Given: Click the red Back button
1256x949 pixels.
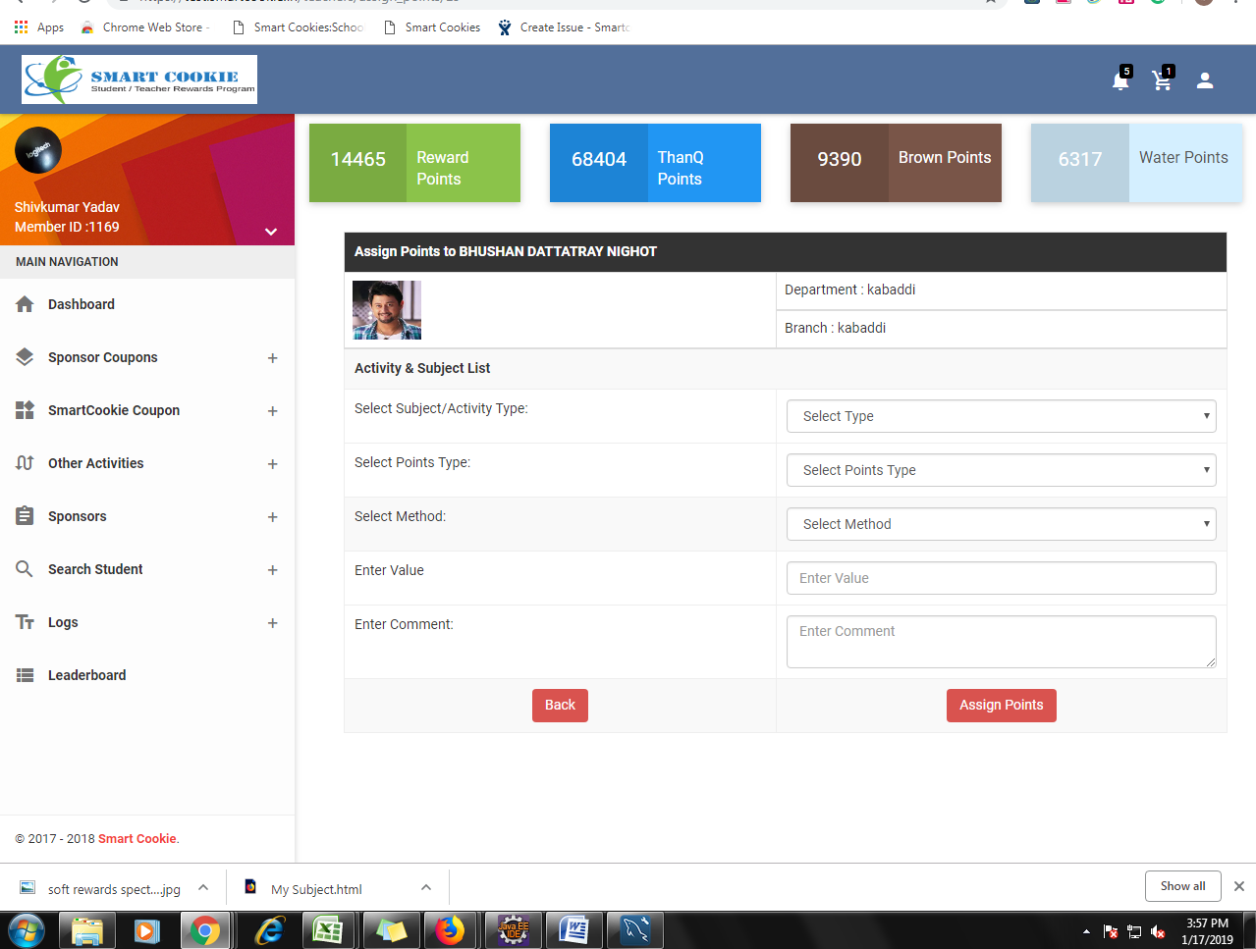Looking at the screenshot, I should (560, 705).
